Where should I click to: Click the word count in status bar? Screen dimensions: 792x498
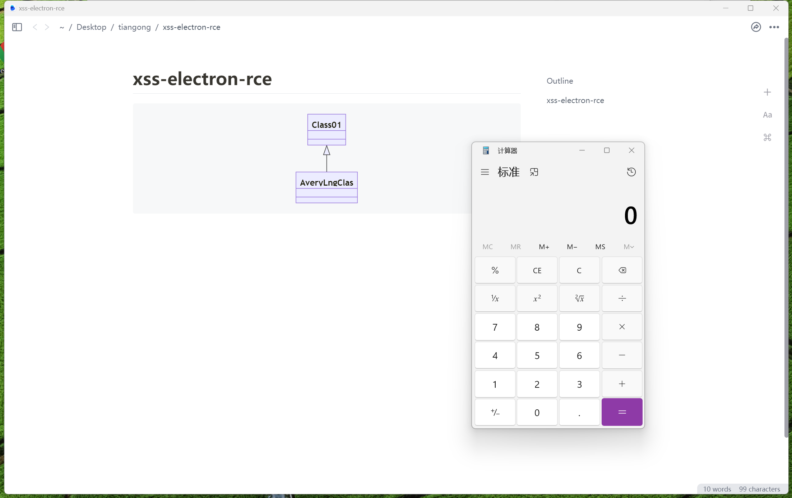pos(717,489)
